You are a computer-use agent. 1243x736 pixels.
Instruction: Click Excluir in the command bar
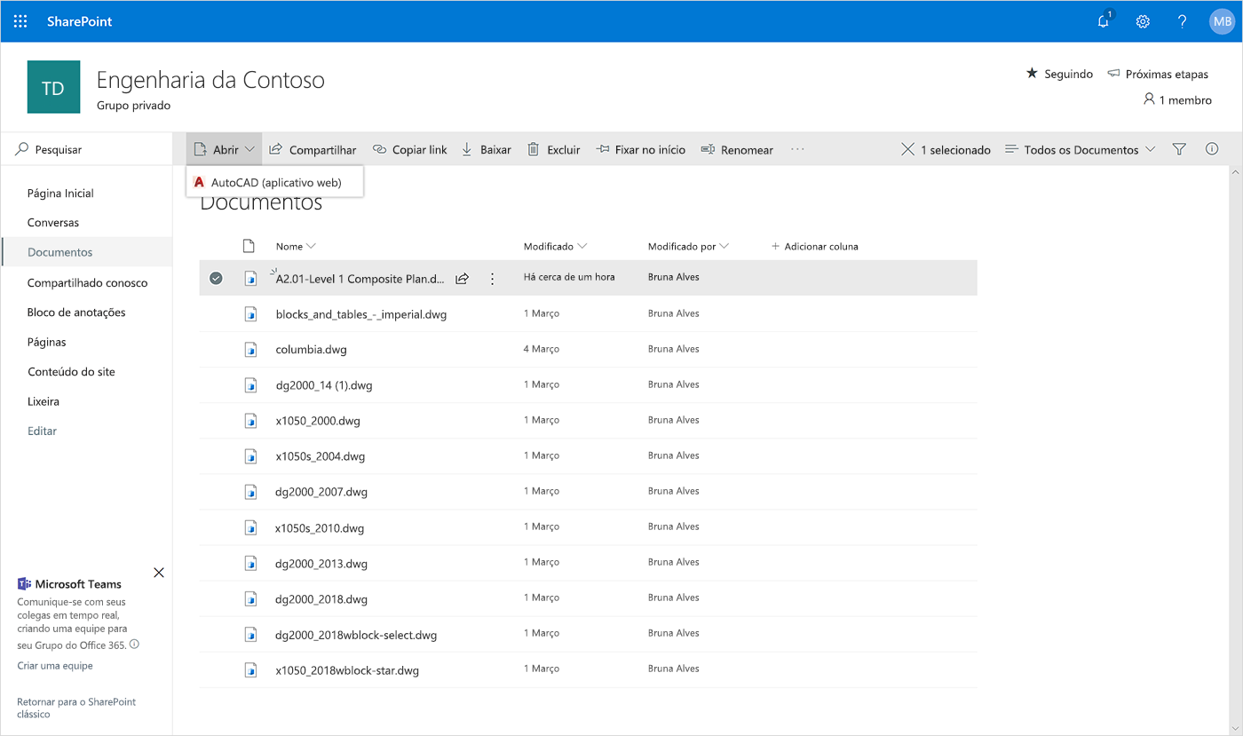pyautogui.click(x=553, y=149)
